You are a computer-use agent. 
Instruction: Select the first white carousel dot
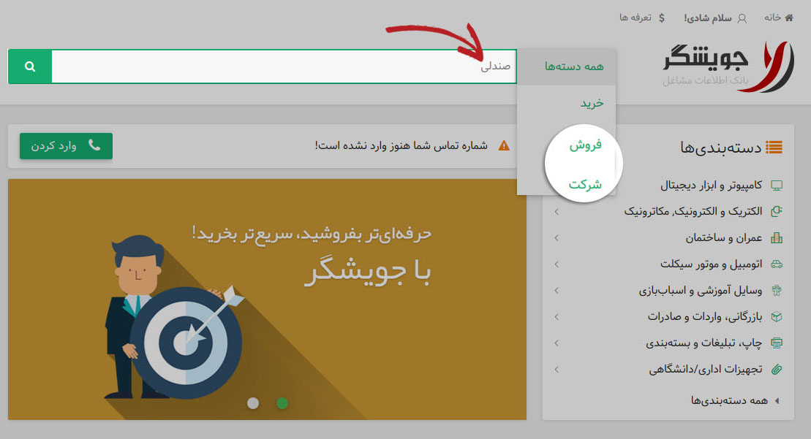pos(253,403)
